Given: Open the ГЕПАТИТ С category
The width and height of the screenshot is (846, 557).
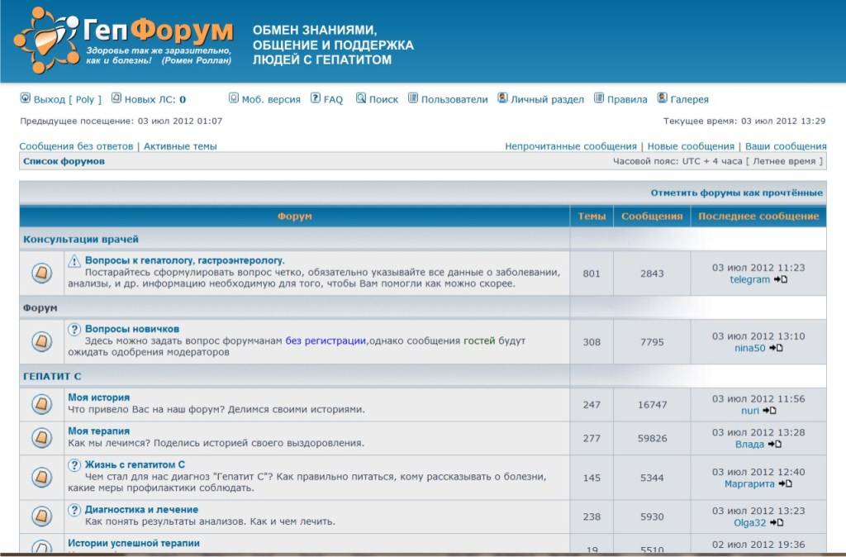Looking at the screenshot, I should coord(52,376).
